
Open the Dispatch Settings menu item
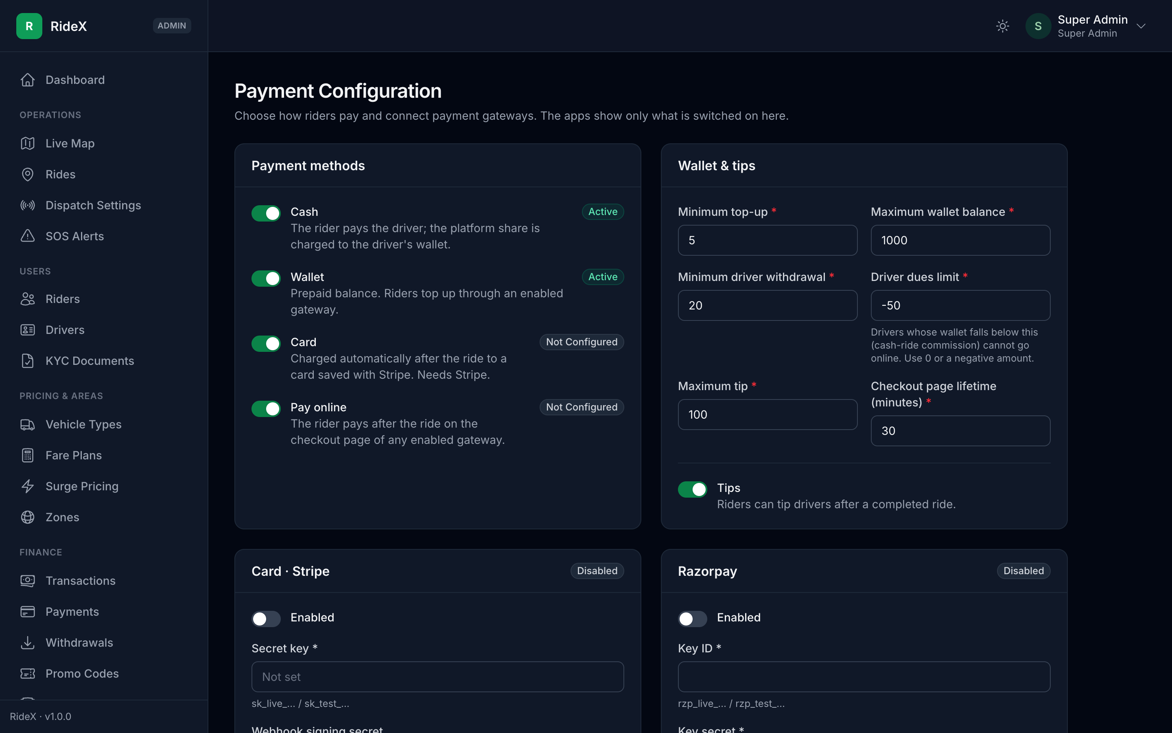point(104,206)
